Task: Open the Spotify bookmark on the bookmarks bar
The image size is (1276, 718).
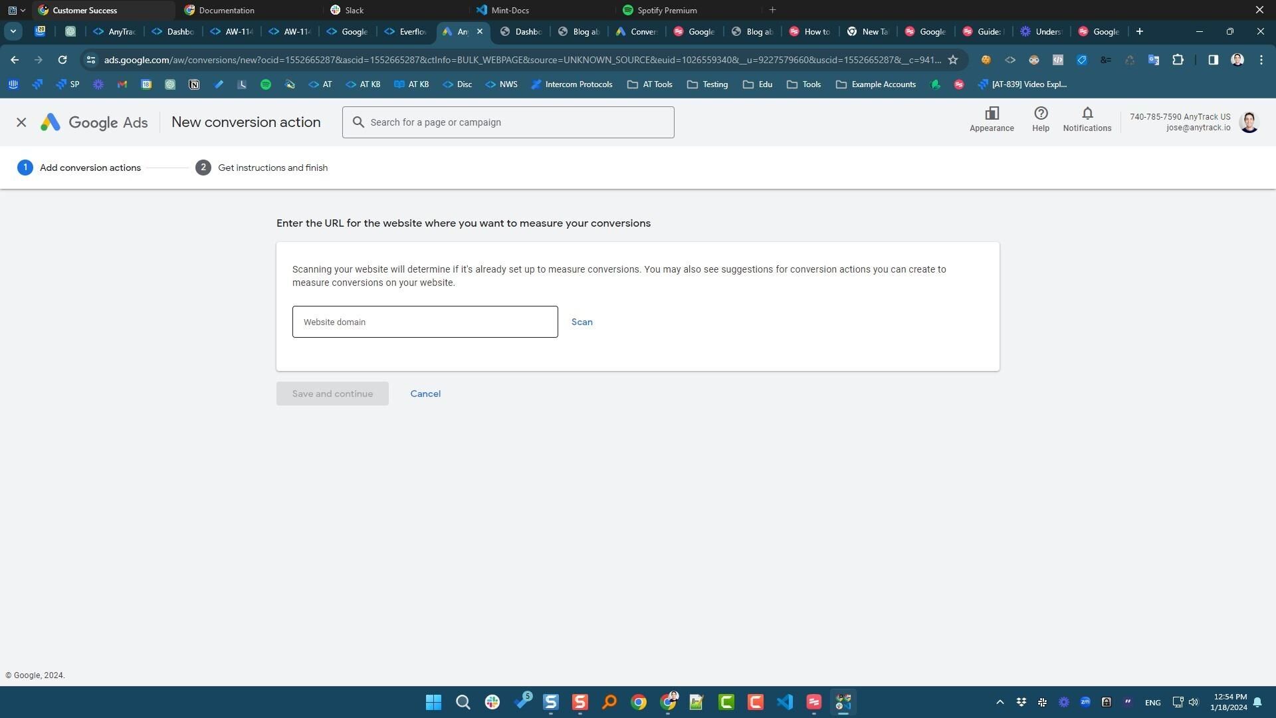Action: (x=266, y=84)
